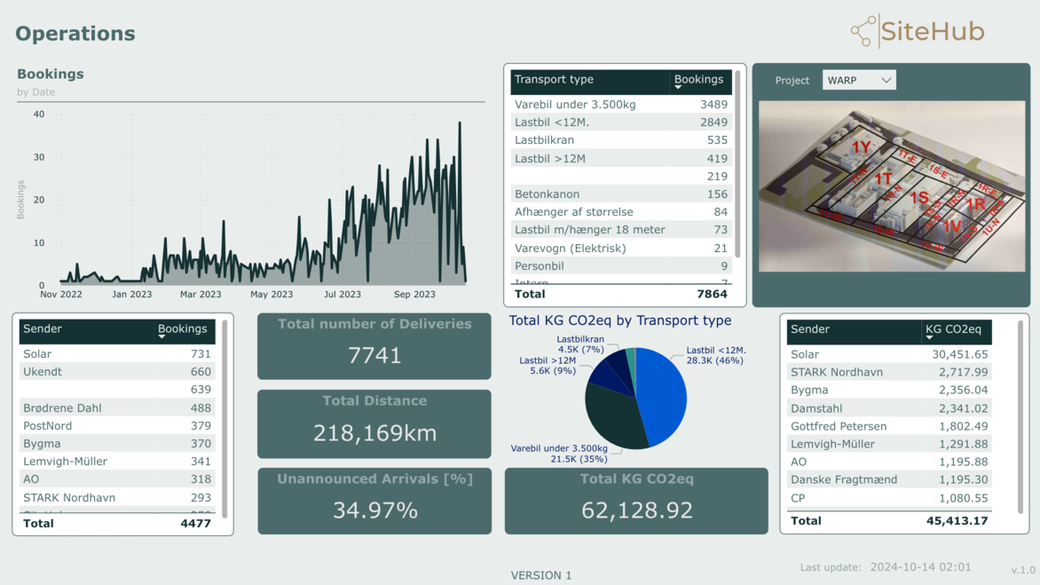Viewport: 1040px width, 585px height.
Task: Select the Brødrene Dahl sender row
Action: (117, 408)
